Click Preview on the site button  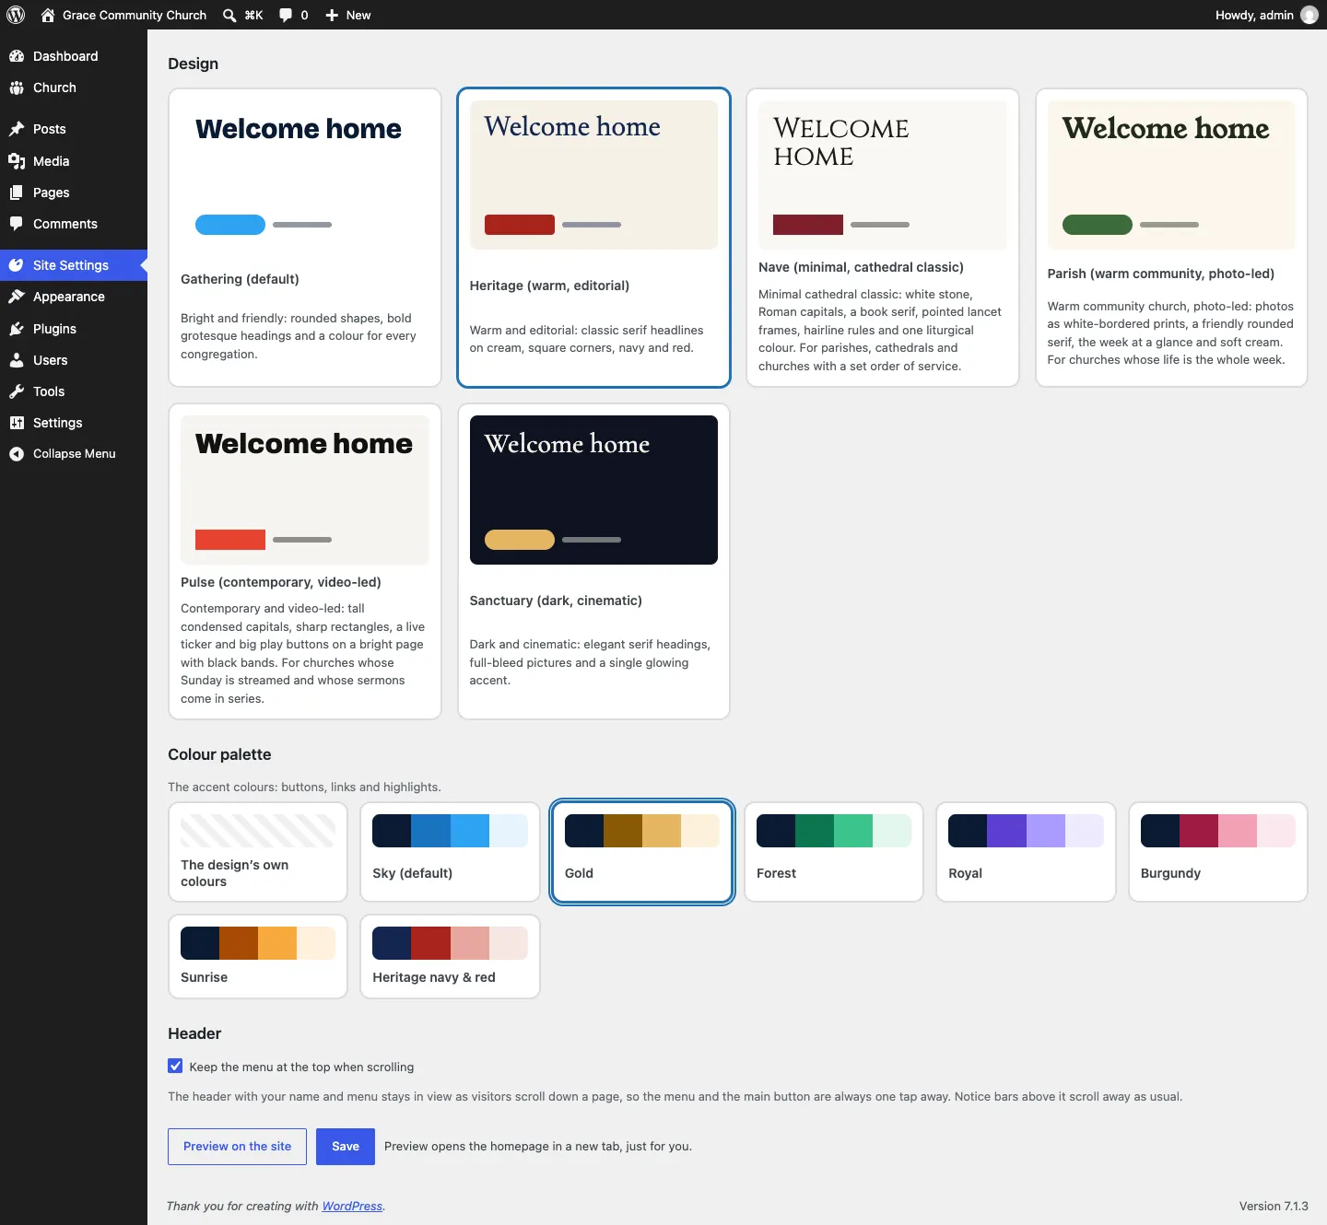[237, 1147]
